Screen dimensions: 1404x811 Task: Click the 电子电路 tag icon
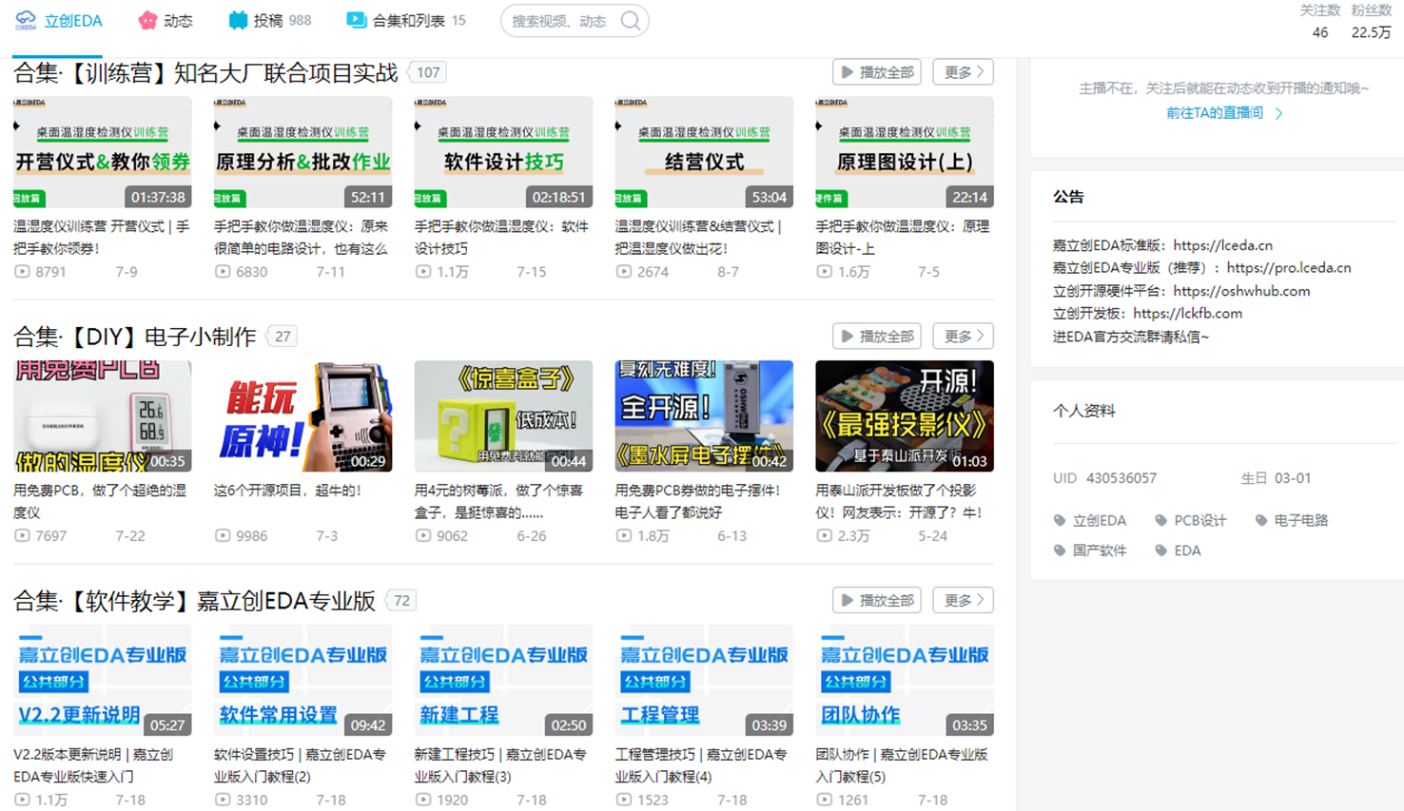point(1261,520)
